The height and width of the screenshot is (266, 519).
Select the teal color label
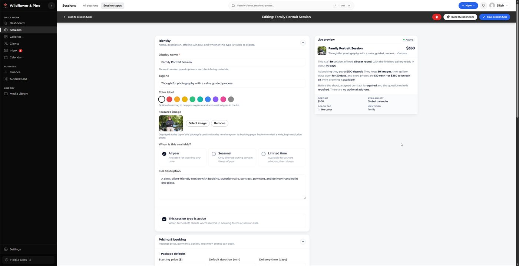coord(200,99)
